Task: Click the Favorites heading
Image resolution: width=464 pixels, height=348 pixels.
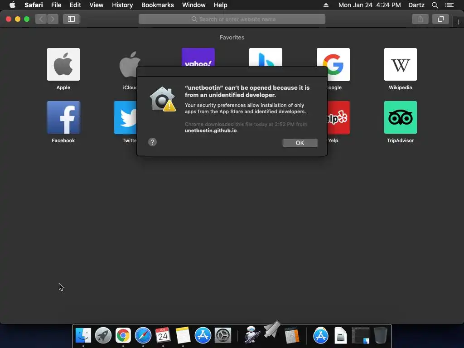Action: pos(232,37)
